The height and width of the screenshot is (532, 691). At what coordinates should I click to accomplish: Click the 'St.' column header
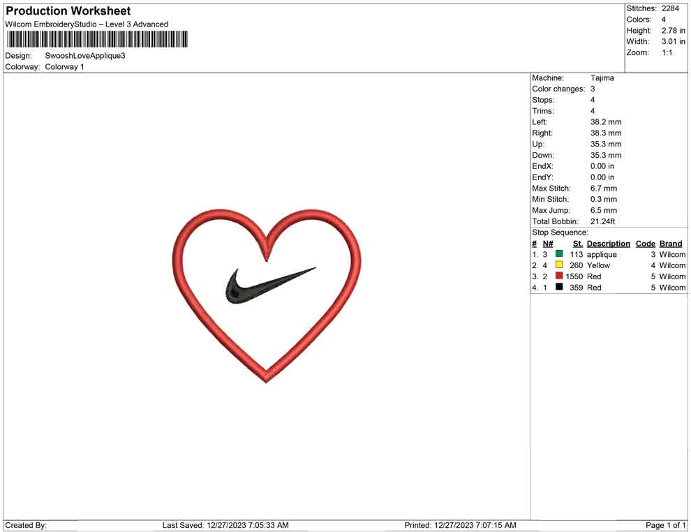click(578, 244)
